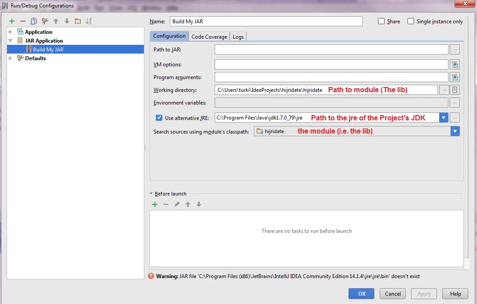Uncheck Use alternative JRE
This screenshot has height=304, width=477.
[159, 118]
